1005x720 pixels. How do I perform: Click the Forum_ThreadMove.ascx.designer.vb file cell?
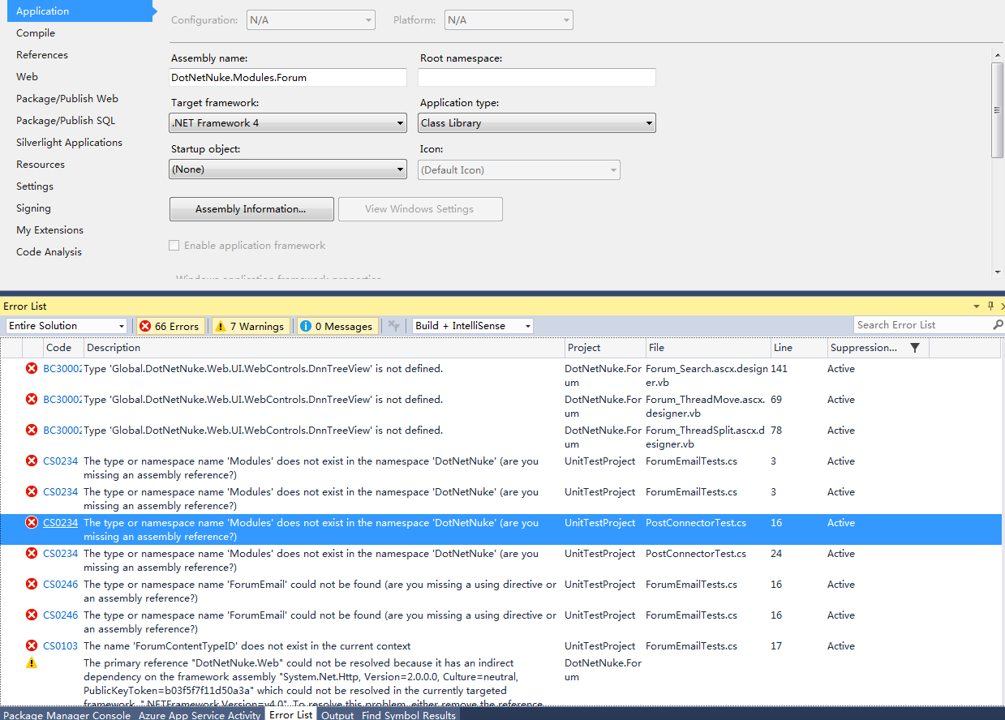click(x=707, y=406)
